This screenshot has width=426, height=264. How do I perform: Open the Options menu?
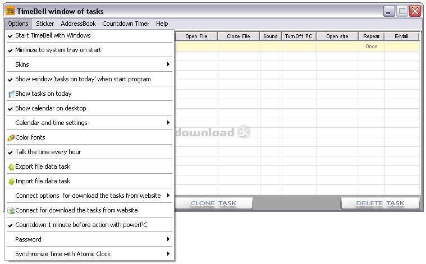pyautogui.click(x=18, y=24)
